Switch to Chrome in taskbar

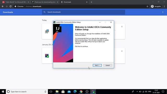pyautogui.click(x=81, y=92)
